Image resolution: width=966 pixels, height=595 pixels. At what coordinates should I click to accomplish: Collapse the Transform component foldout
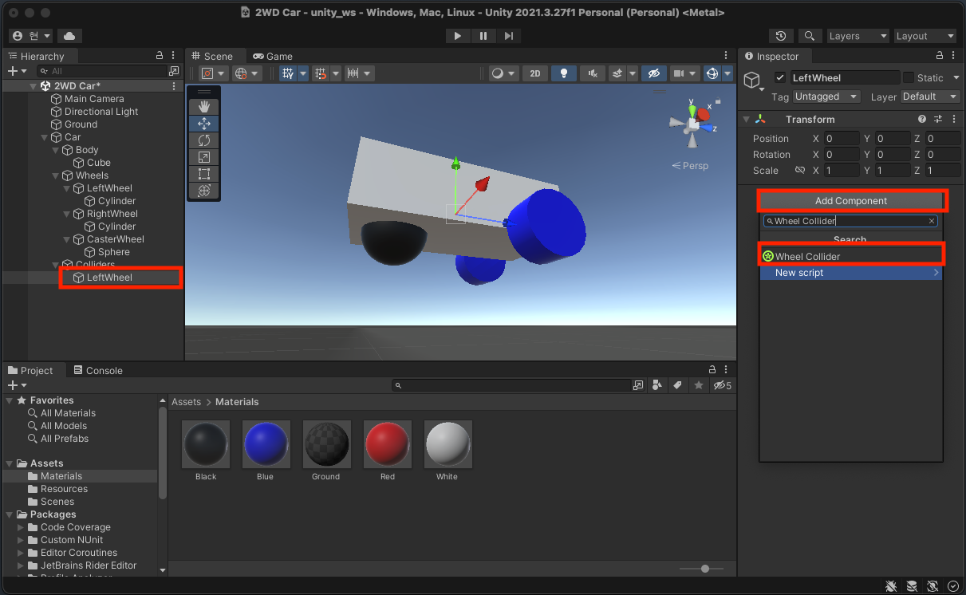click(x=747, y=119)
